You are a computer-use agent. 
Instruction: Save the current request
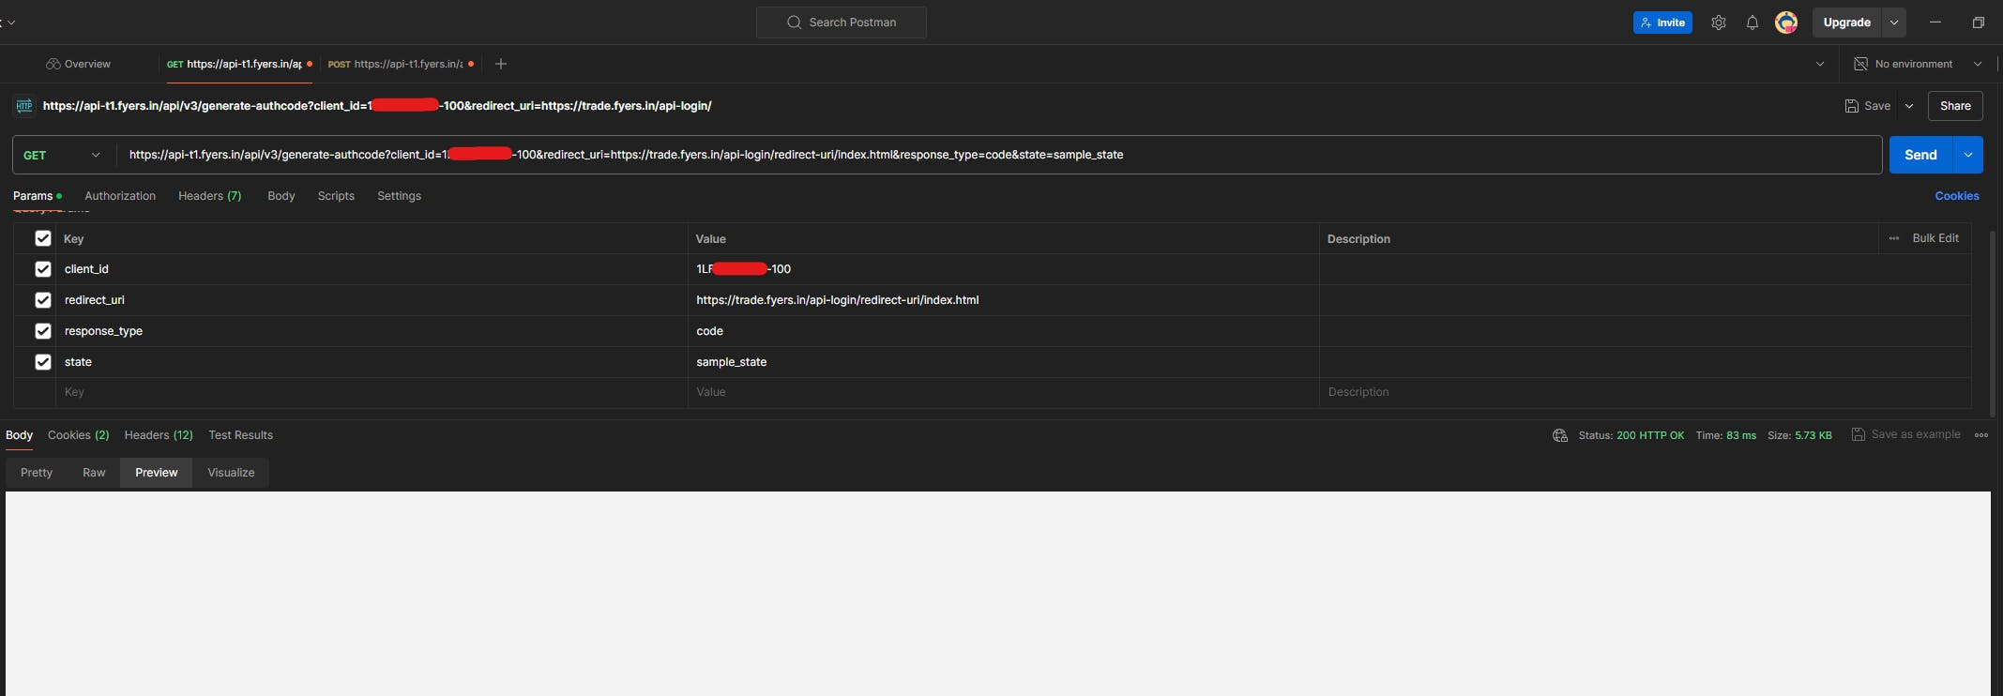click(1868, 106)
